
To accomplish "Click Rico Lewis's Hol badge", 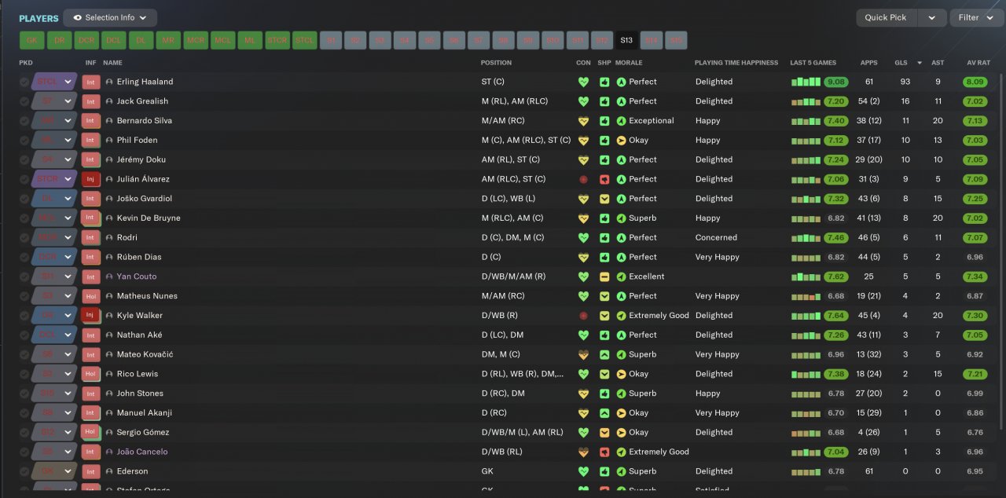I will 90,374.
